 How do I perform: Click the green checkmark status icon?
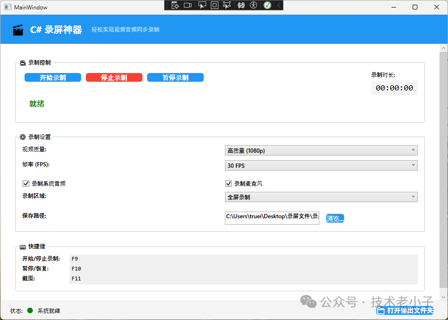pyautogui.click(x=267, y=6)
